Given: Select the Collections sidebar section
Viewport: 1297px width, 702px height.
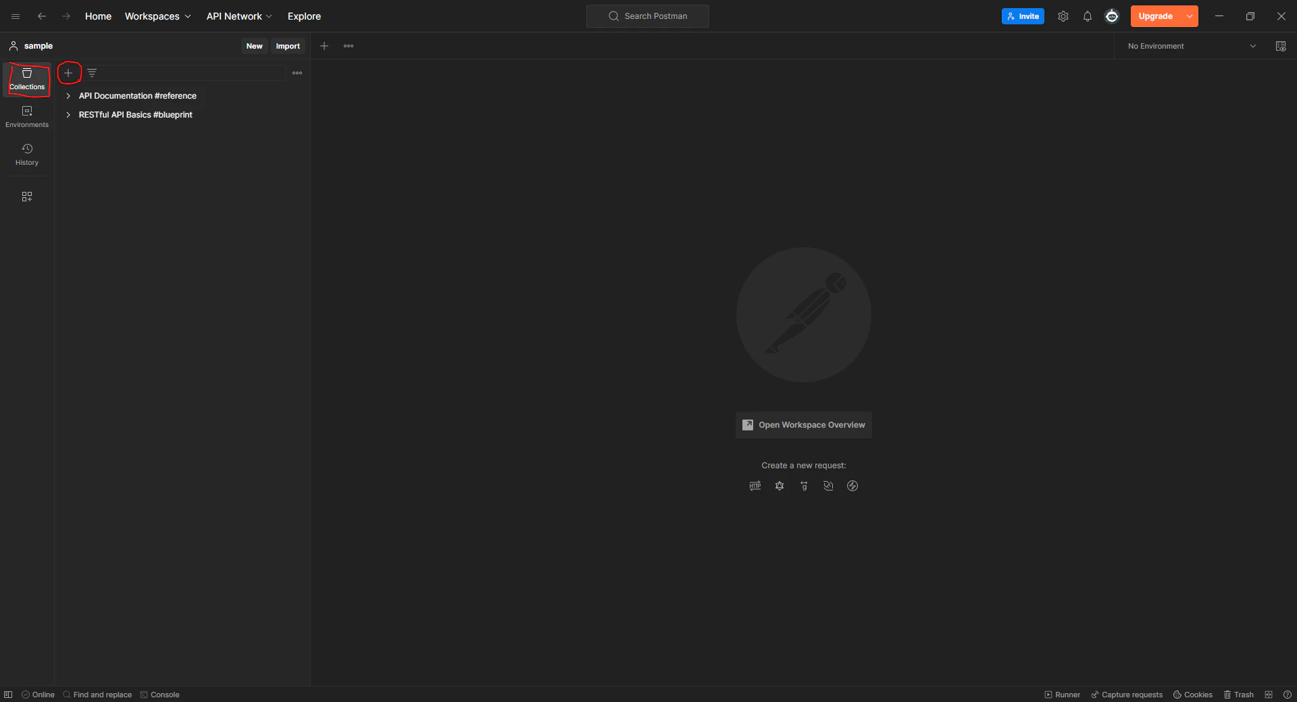Looking at the screenshot, I should [27, 79].
